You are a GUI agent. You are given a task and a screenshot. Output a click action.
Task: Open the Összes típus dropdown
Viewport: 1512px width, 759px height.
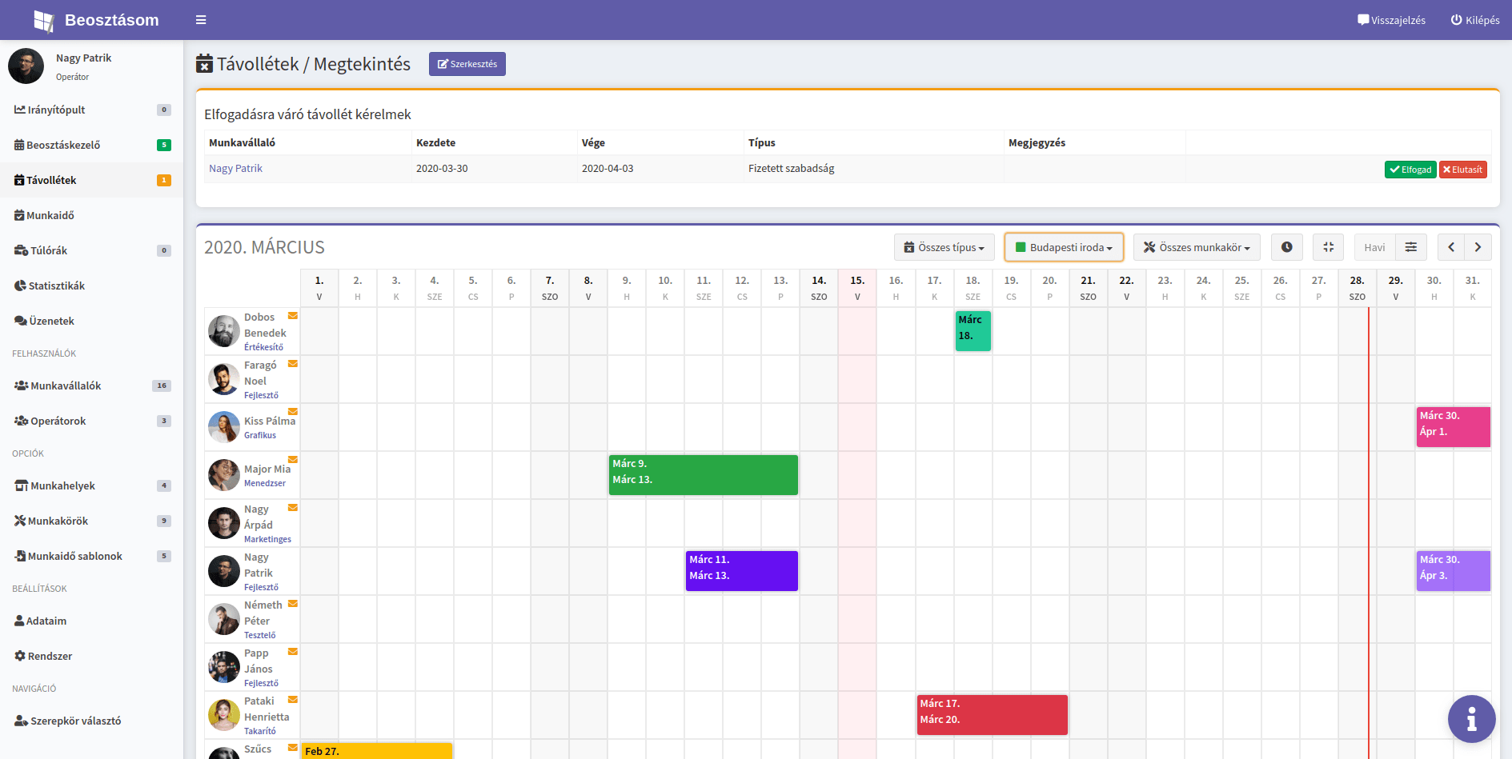coord(944,247)
